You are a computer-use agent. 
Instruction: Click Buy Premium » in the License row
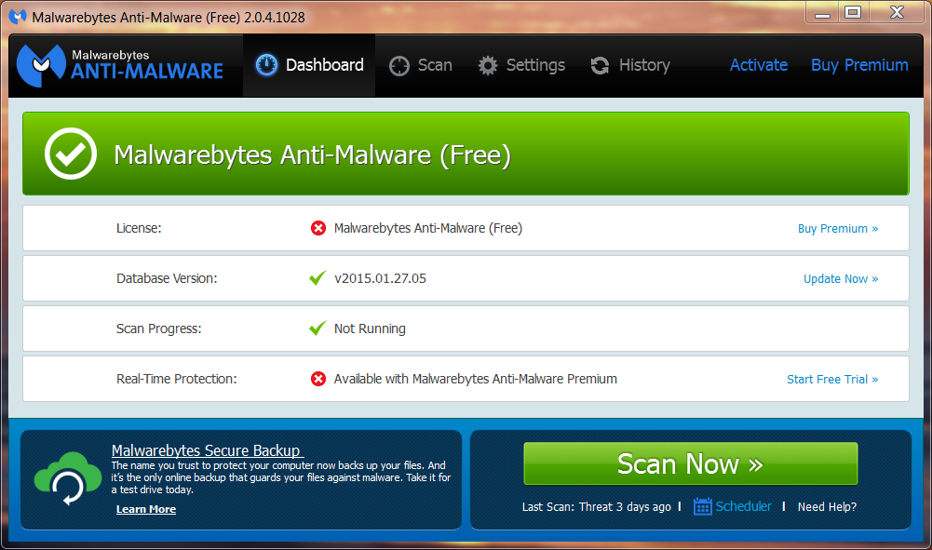(838, 229)
